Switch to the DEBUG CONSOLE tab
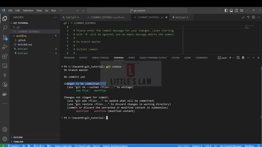This screenshot has width=262, height=147. click(100, 58)
